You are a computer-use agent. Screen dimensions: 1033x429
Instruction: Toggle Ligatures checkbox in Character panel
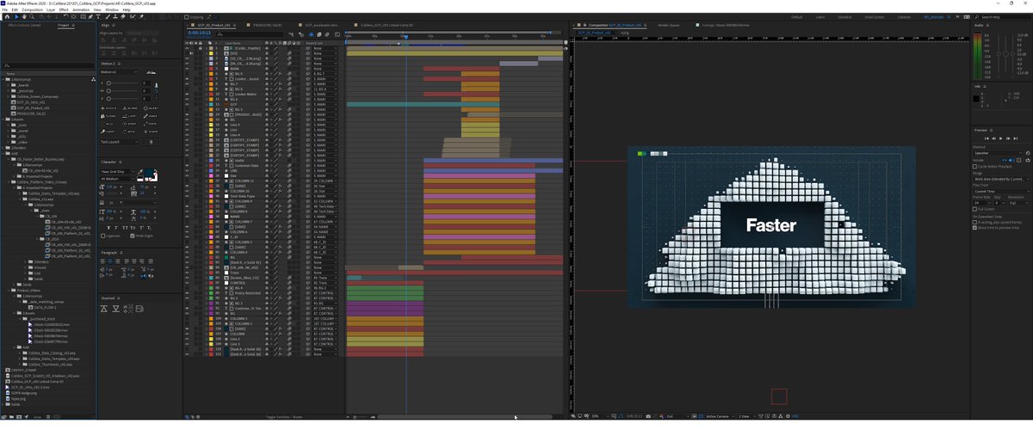(102, 236)
